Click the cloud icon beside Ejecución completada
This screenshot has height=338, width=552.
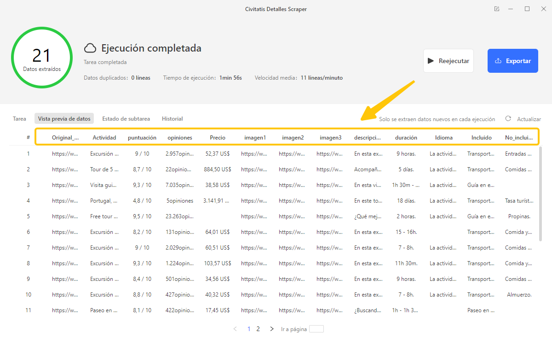(x=90, y=48)
